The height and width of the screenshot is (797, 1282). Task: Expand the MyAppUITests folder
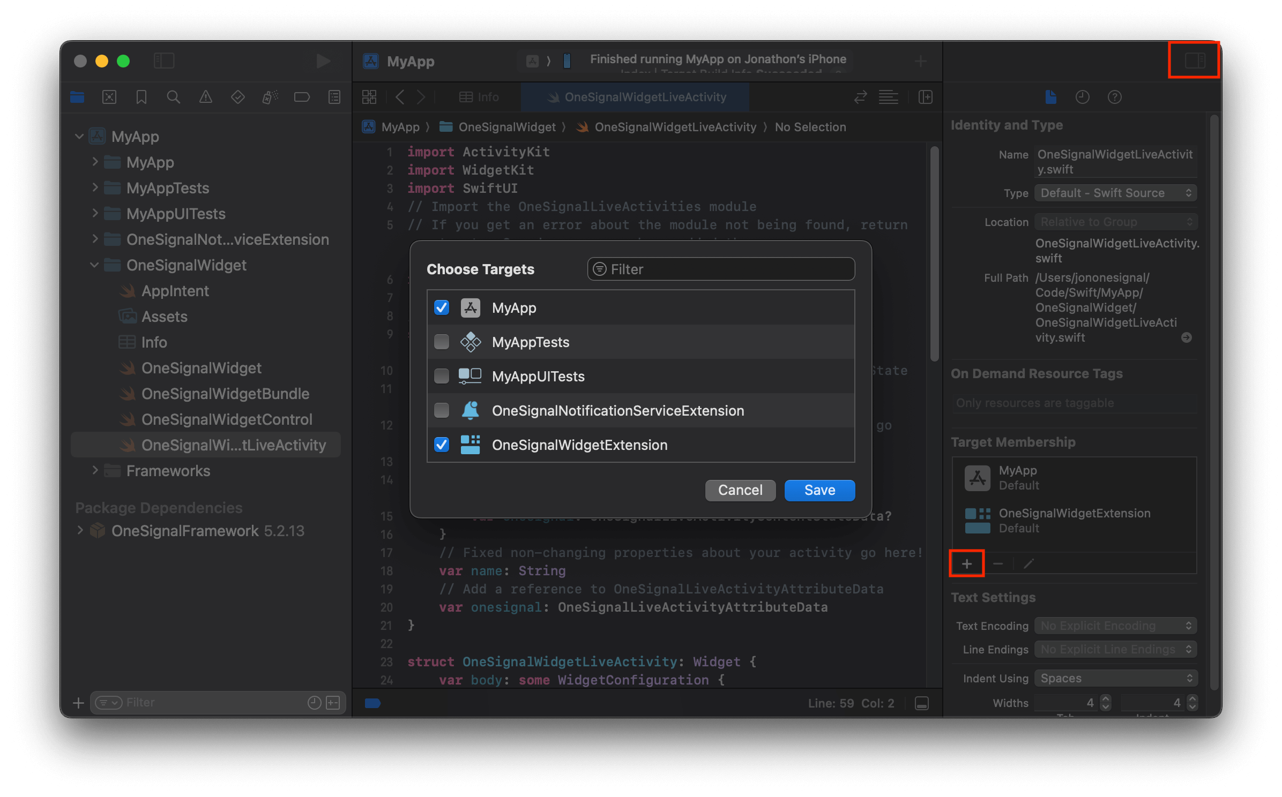(x=95, y=213)
